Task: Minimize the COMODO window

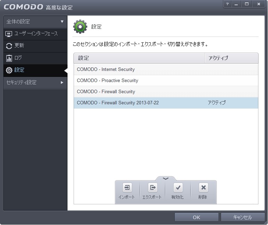Action: pyautogui.click(x=236, y=4)
